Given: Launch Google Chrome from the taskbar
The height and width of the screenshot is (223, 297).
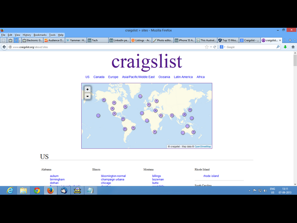Looking at the screenshot, I should 37,190.
